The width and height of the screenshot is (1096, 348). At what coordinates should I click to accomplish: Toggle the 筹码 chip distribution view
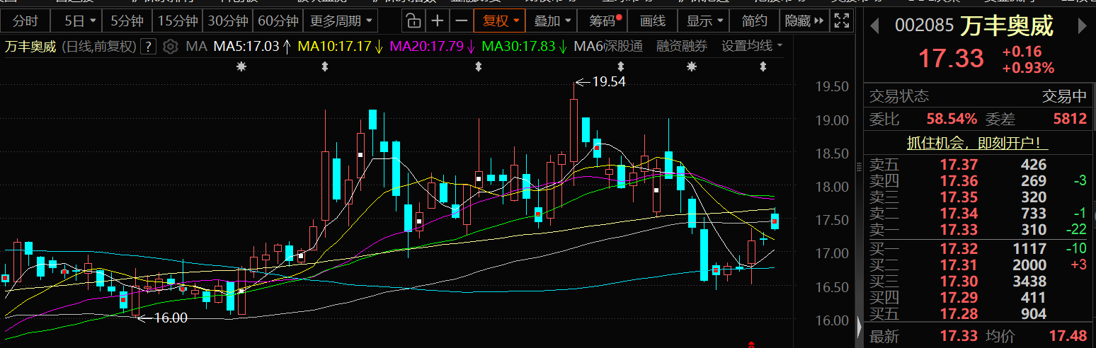(x=603, y=21)
